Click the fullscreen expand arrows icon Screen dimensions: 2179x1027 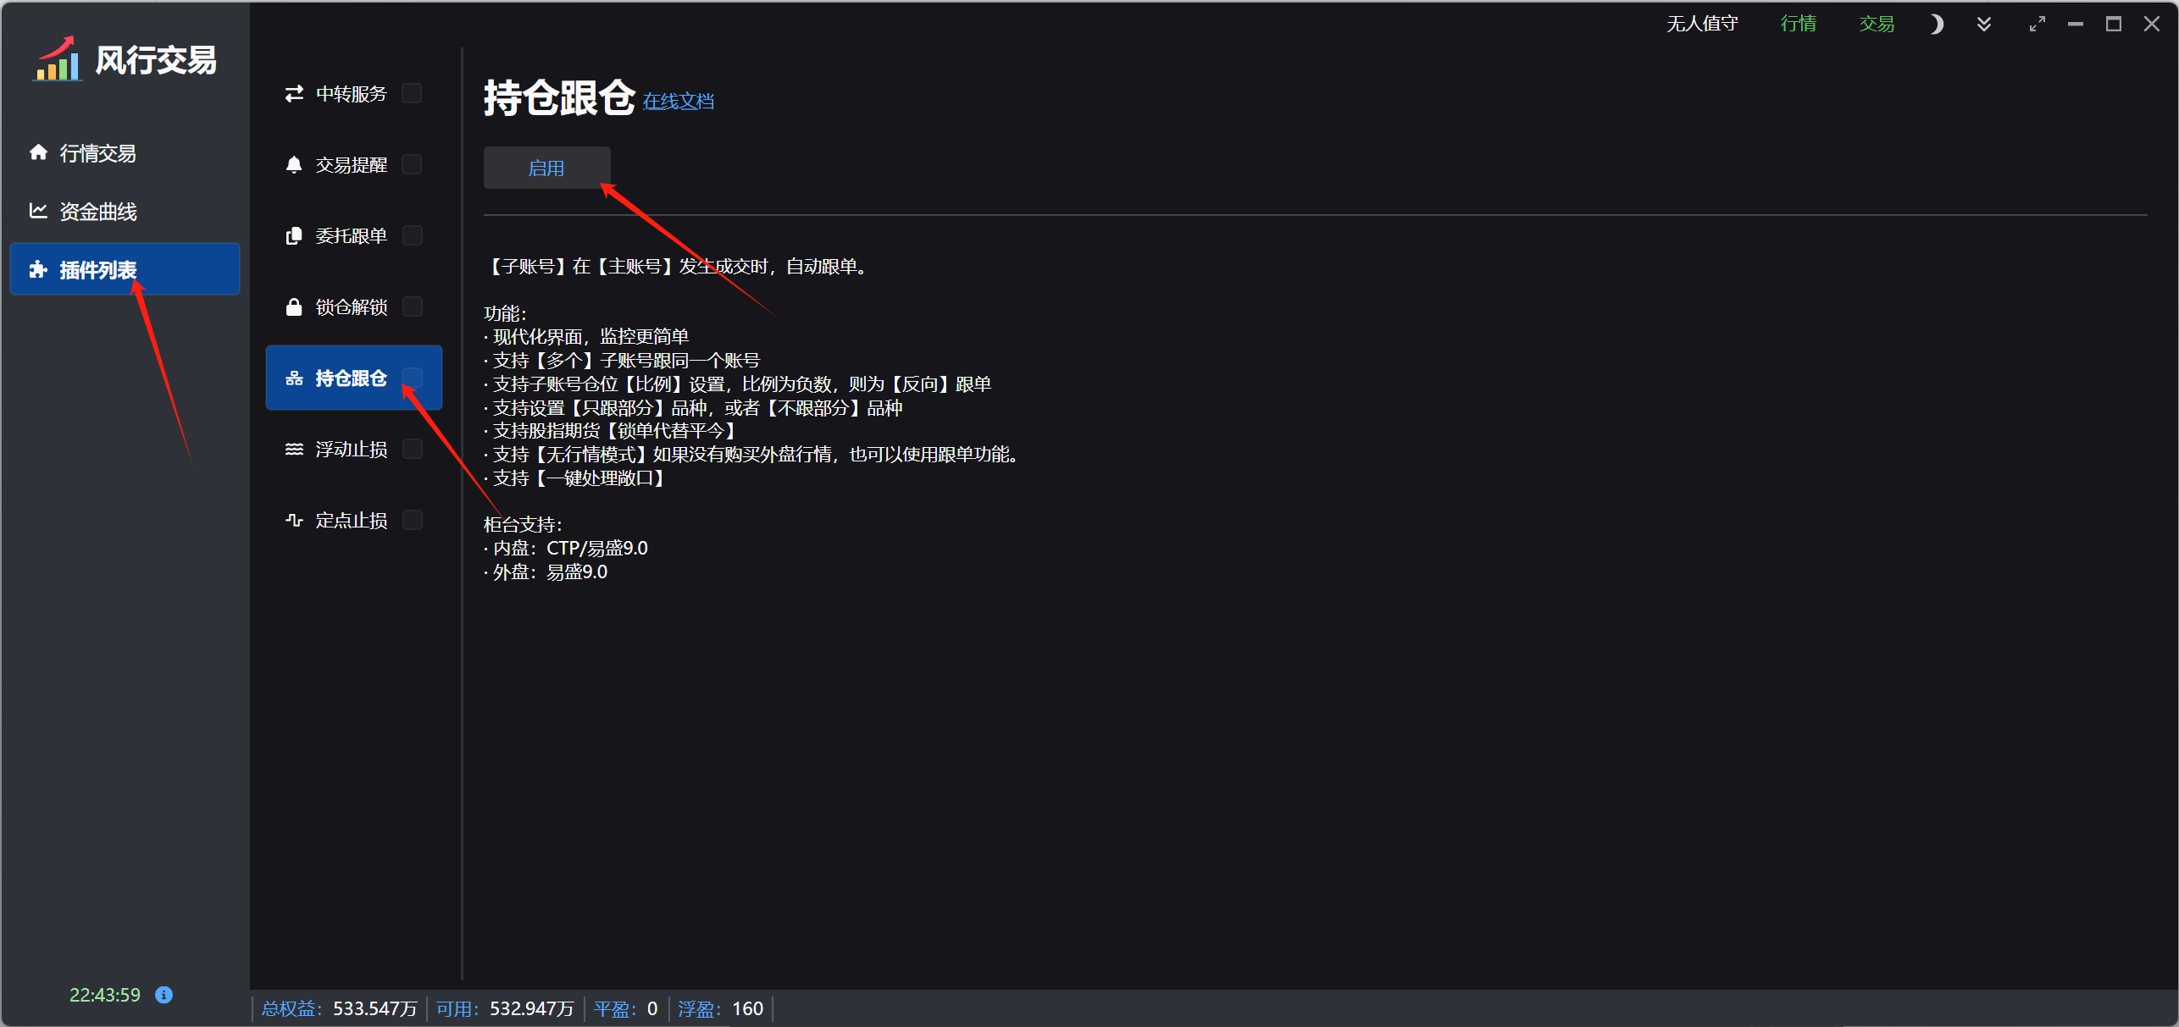click(2037, 25)
